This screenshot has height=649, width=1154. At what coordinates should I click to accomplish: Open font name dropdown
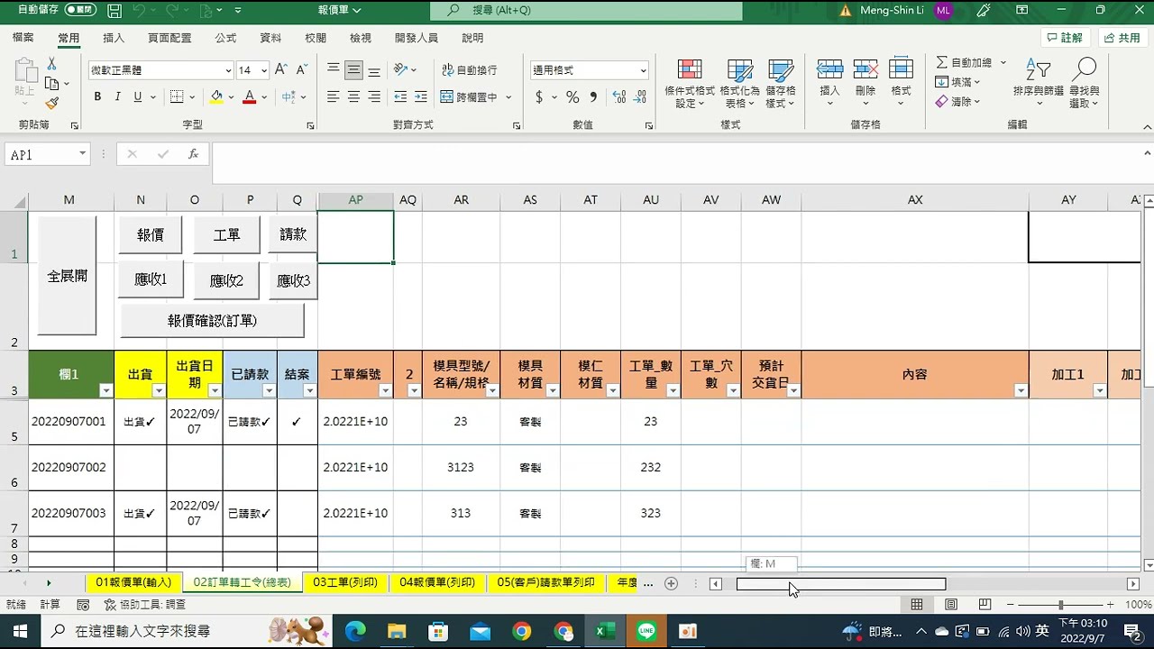228,70
